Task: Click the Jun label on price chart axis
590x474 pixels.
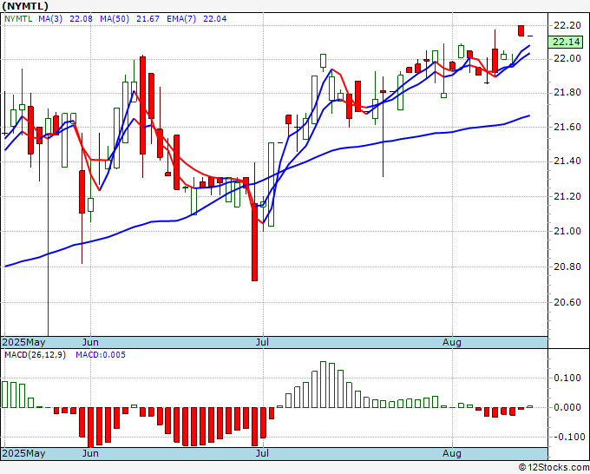Action: click(x=90, y=342)
